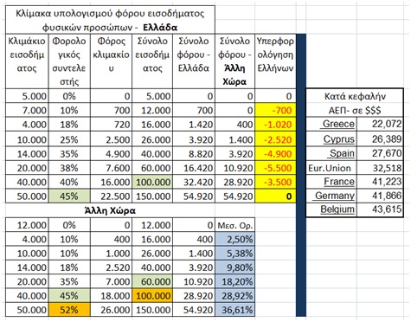This screenshot has height=322, width=411.
Task: Select the orange 100.000 cell
Action: pos(152,296)
